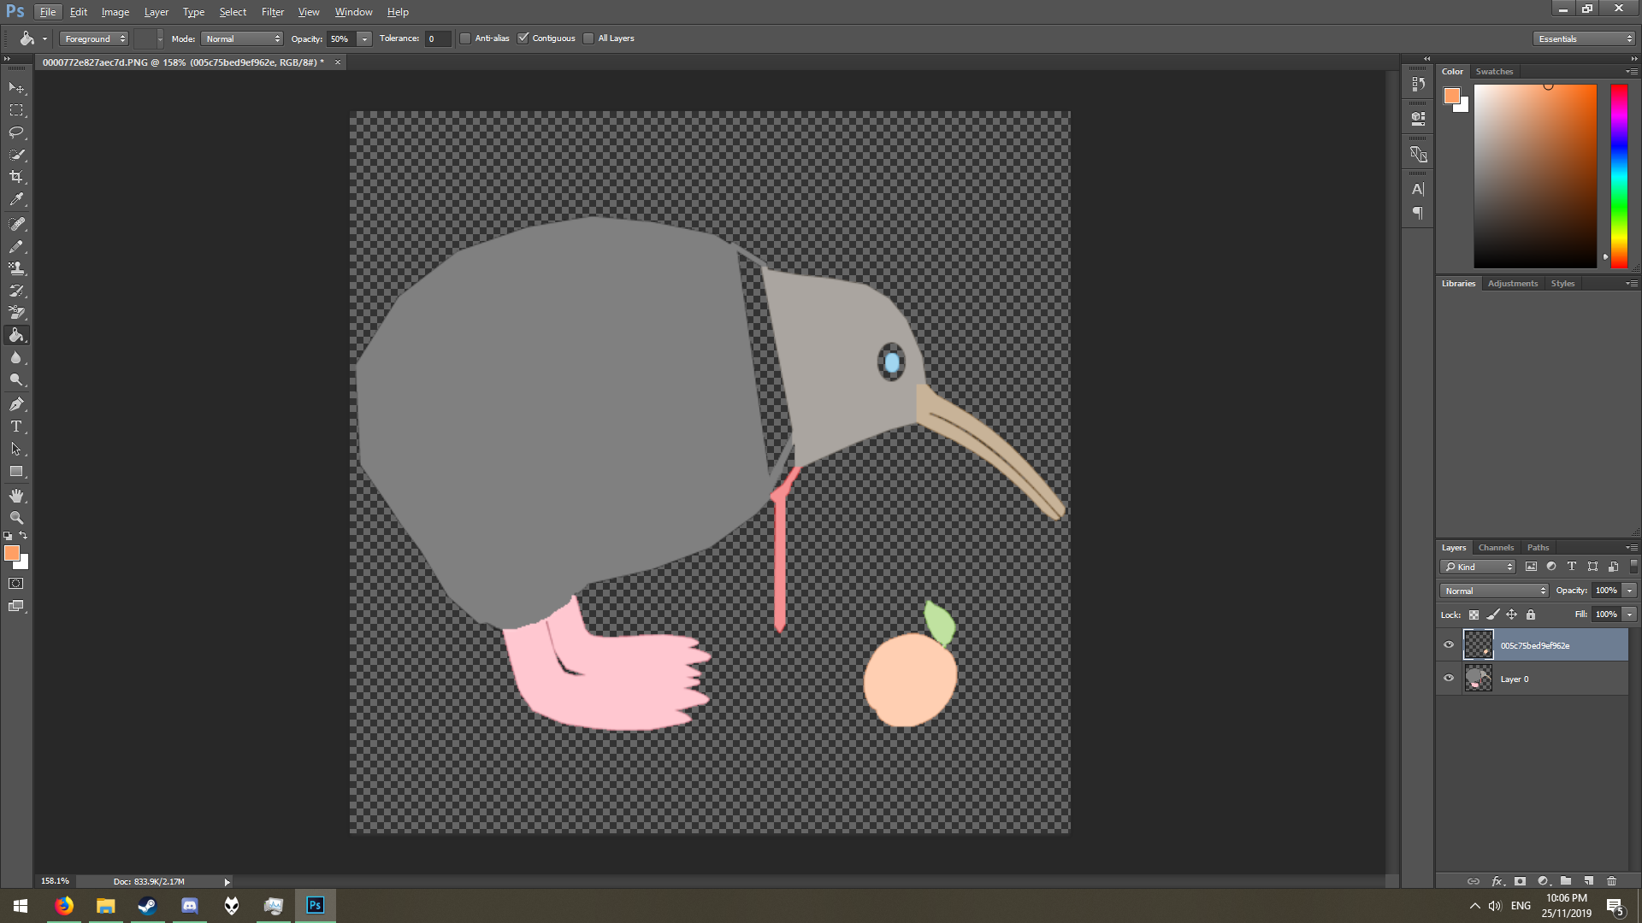Switch to the Swatches tab
1642x923 pixels.
(1494, 72)
